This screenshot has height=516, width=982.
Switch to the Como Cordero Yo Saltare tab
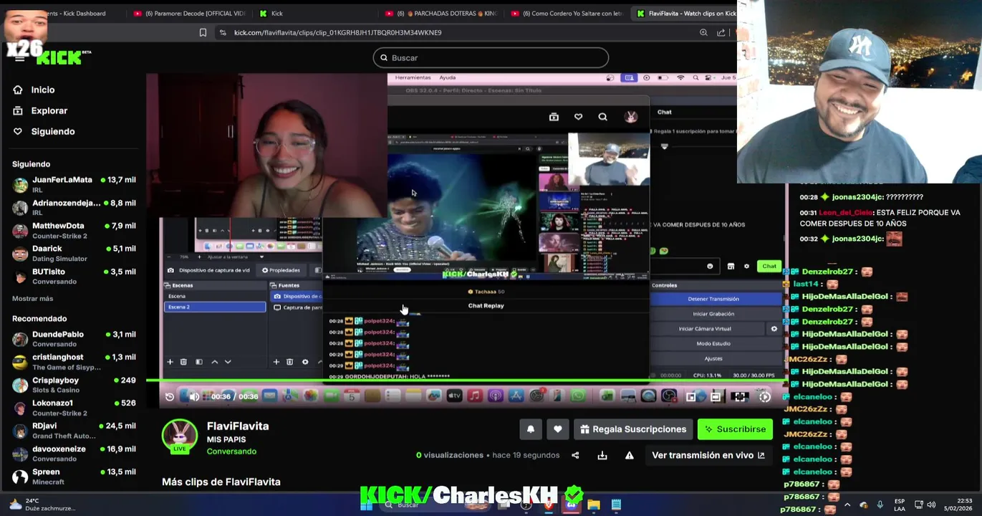[x=566, y=13]
